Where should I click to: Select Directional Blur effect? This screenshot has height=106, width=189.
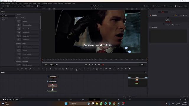pos(28,25)
